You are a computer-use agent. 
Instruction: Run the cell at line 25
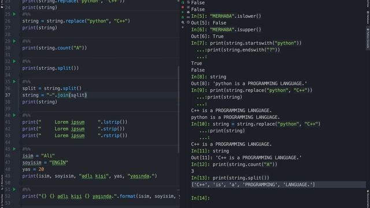14,14
